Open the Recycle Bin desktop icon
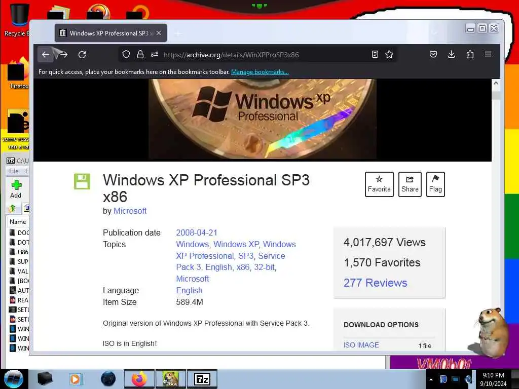The height and width of the screenshot is (389, 519). click(17, 20)
